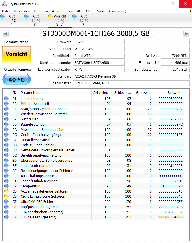Open the Festplatte menu
Screen dimensions: 192x243
coord(75,11)
